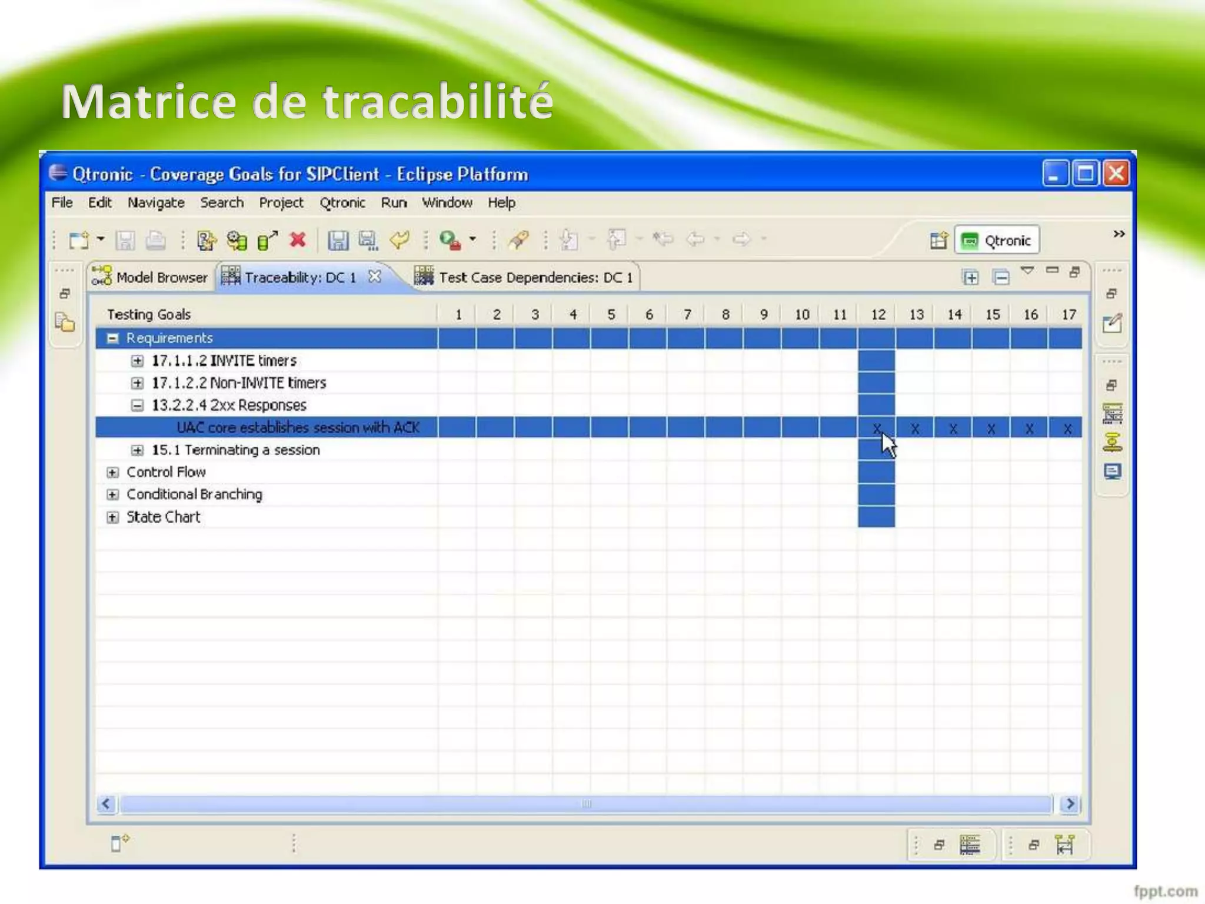Click the horizontal scrollbar right arrow
The height and width of the screenshot is (904, 1205).
pos(1070,803)
